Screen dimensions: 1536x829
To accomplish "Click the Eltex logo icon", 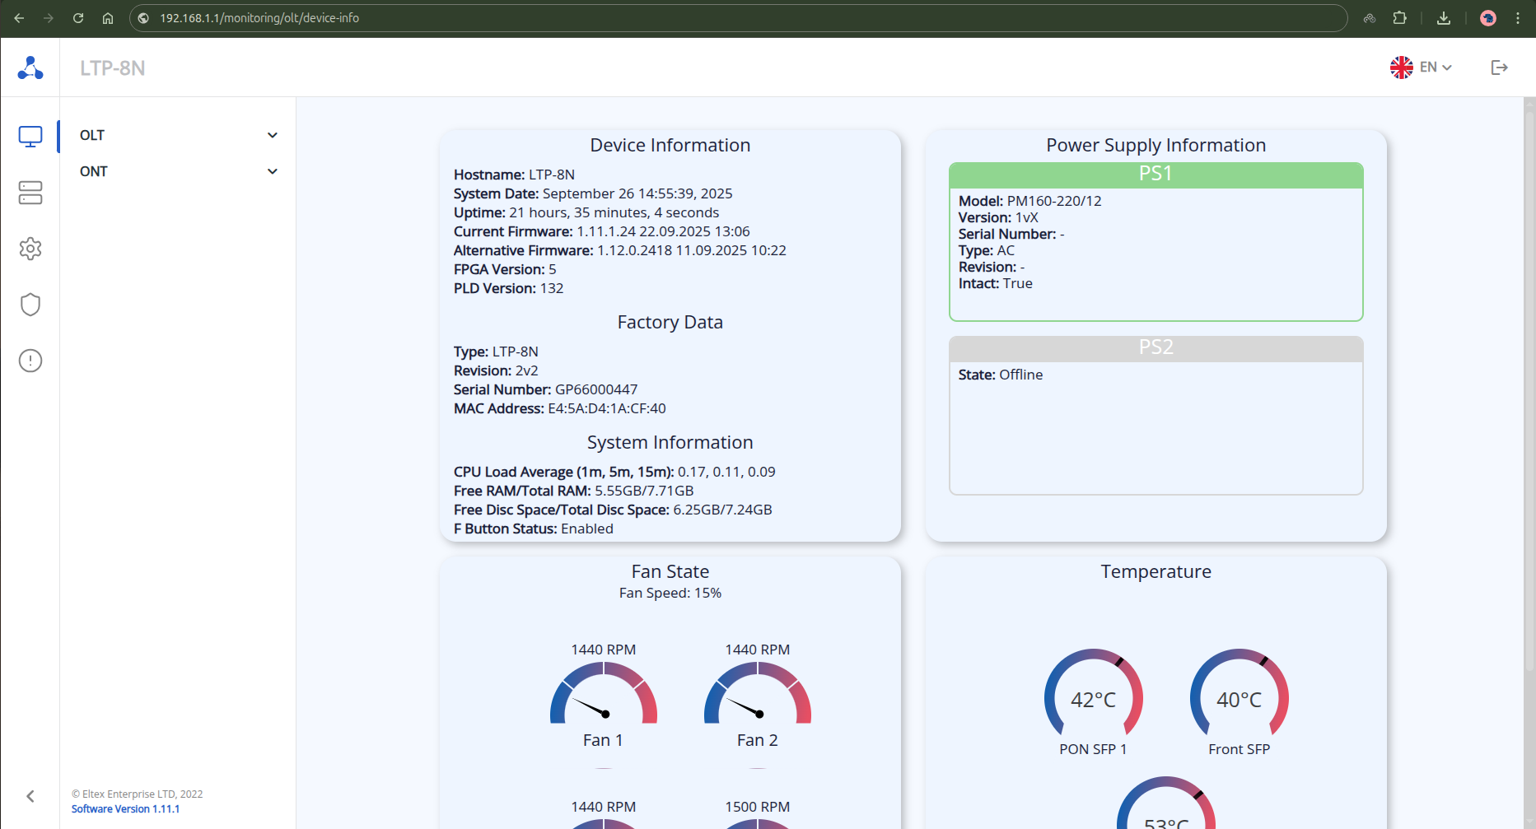I will [x=30, y=68].
